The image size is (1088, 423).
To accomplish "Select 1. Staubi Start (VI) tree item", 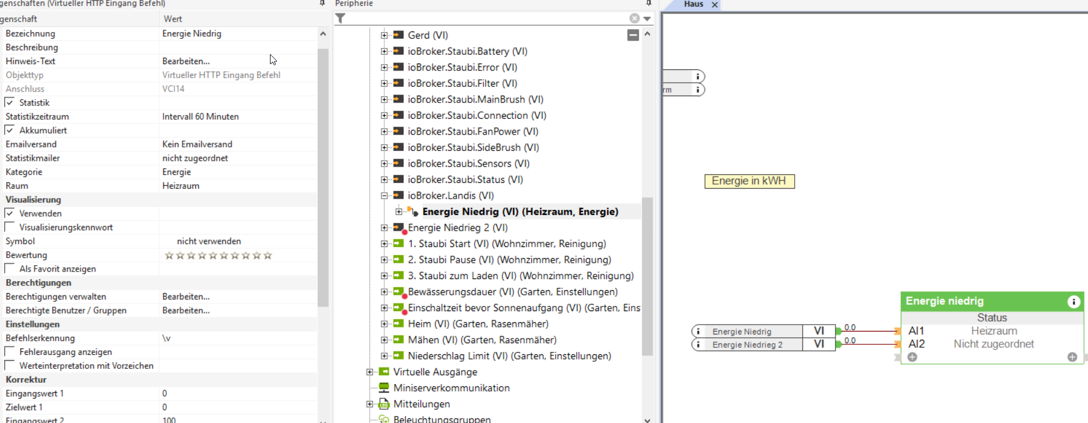I will point(507,244).
